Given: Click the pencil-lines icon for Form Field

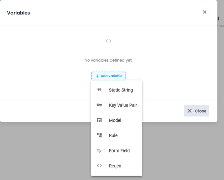Looking at the screenshot, I should click(99, 151).
